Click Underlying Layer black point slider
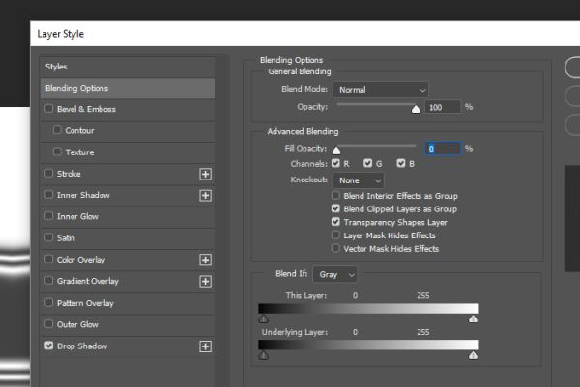The image size is (580, 387). 263,355
